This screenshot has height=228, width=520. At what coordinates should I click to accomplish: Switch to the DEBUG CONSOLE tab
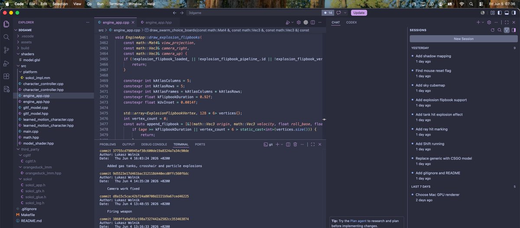154,144
